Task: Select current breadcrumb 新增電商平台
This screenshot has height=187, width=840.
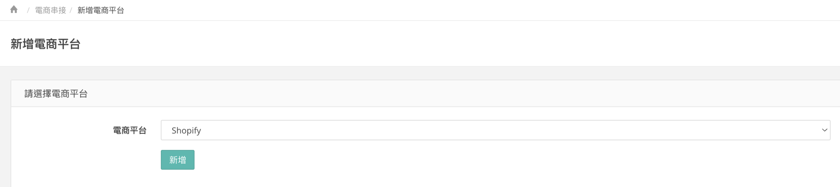Action: click(x=101, y=10)
